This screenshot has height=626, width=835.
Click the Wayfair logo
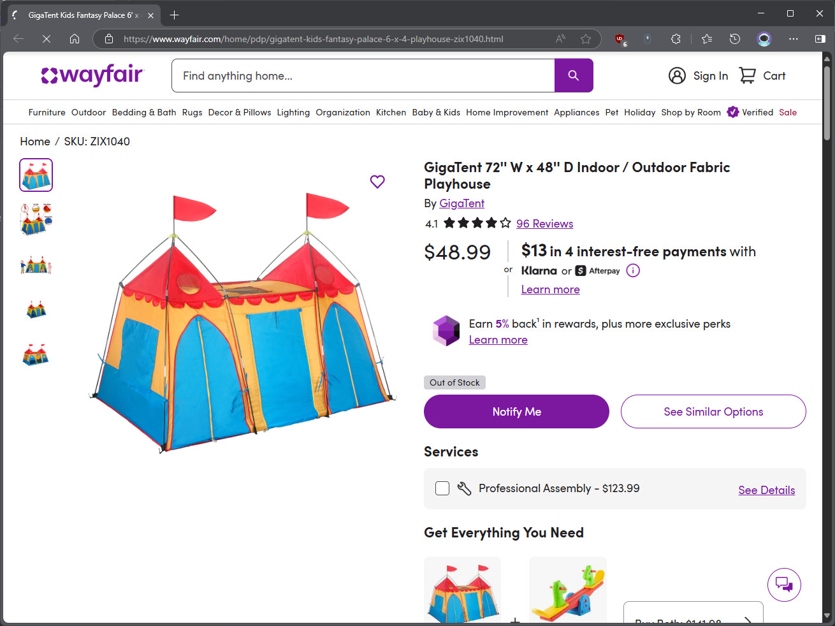pyautogui.click(x=93, y=76)
